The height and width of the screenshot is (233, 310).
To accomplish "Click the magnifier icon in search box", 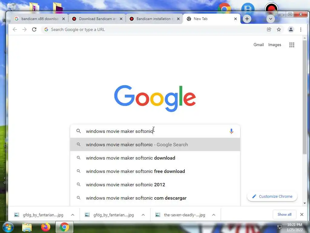I will point(78,131).
